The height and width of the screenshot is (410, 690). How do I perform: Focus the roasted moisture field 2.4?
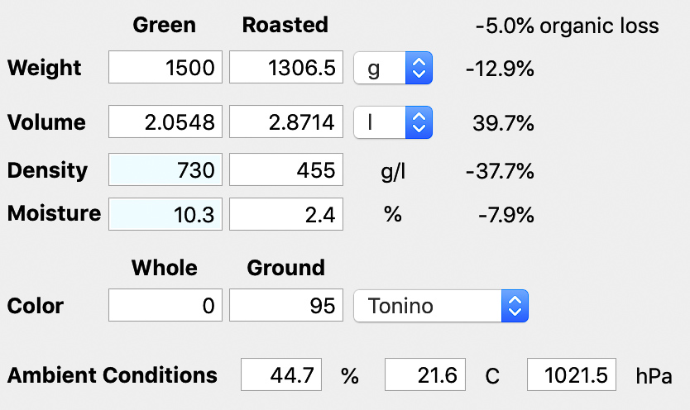pos(286,214)
